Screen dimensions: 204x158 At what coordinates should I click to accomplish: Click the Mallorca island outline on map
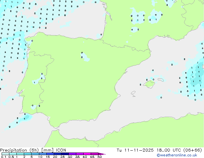149,84
